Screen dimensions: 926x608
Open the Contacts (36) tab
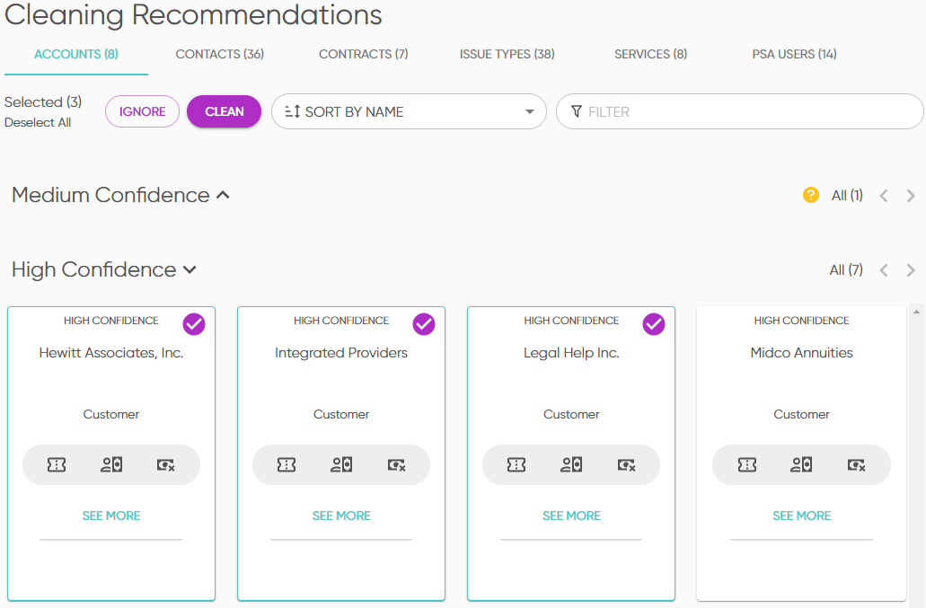220,54
